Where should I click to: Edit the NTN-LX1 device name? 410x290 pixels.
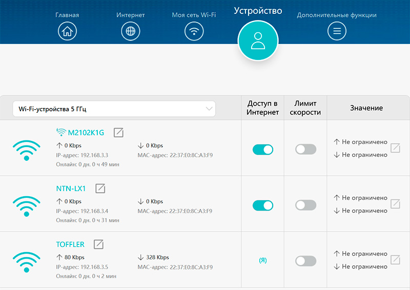tap(100, 189)
